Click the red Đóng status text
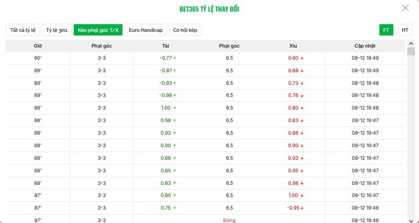This screenshot has width=419, height=223. click(x=229, y=220)
